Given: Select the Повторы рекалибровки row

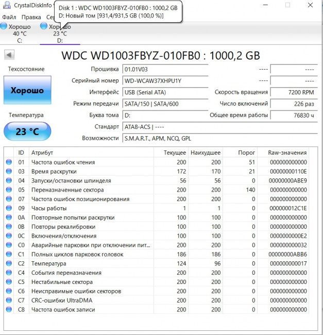Looking at the screenshot, I should (156, 226).
